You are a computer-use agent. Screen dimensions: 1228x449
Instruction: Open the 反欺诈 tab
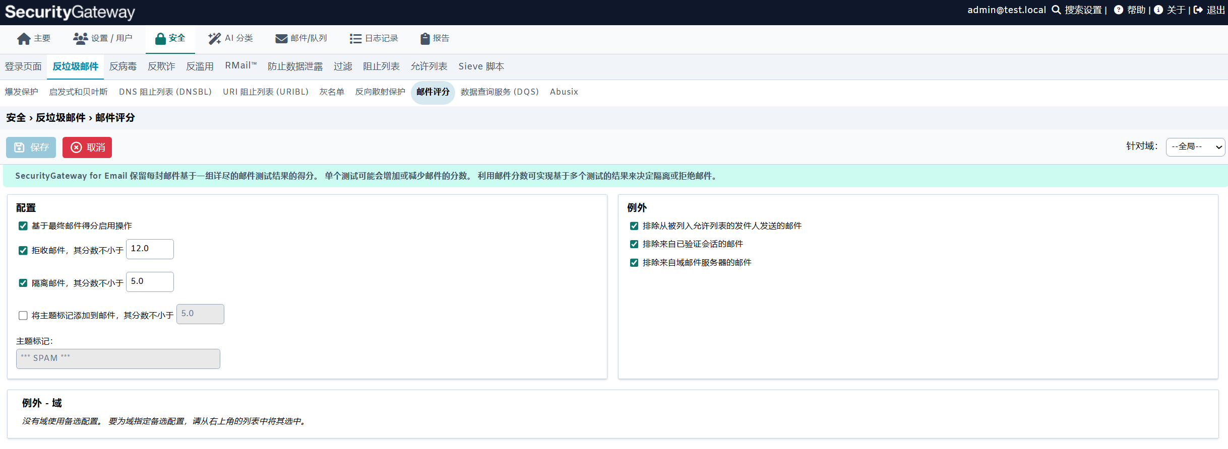click(x=161, y=66)
